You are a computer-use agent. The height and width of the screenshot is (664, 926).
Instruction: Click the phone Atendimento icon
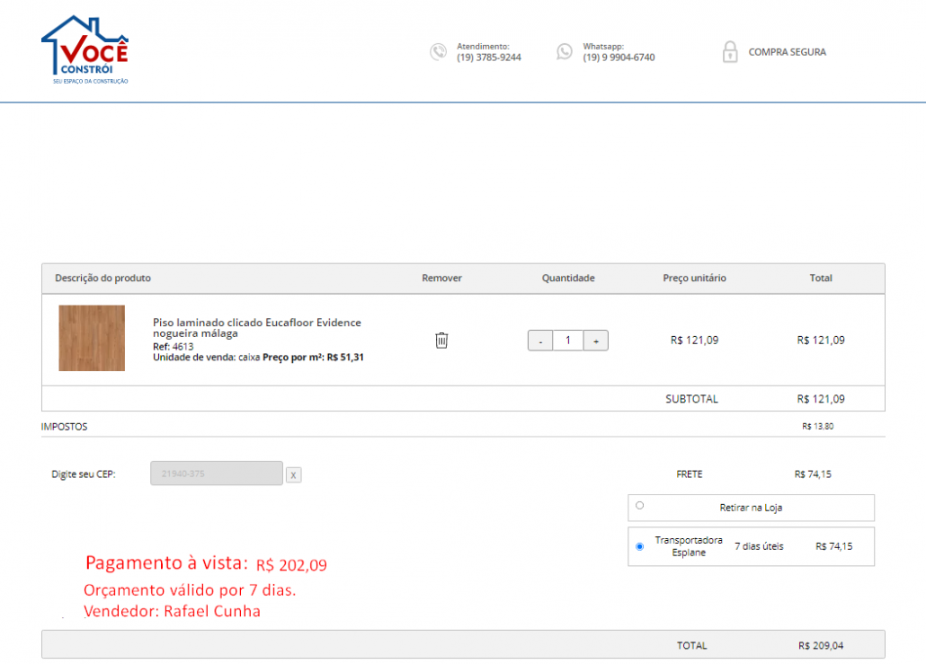(438, 52)
